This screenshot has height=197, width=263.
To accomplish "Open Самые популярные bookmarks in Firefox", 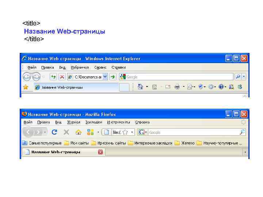I will [x=42, y=143].
